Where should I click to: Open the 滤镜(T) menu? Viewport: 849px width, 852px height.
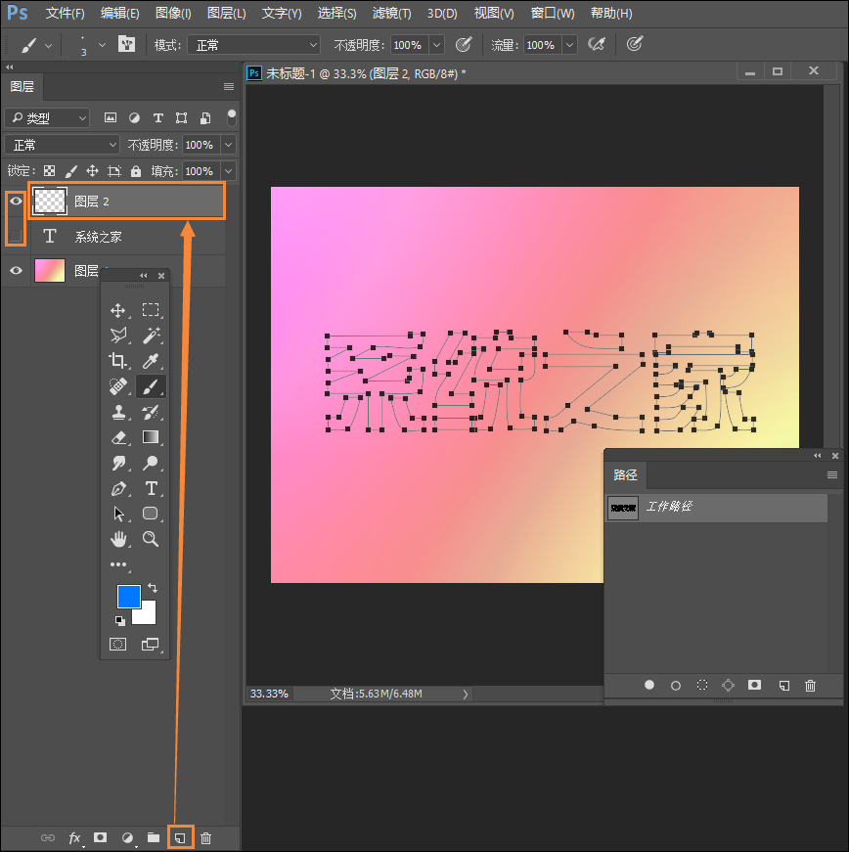click(391, 13)
